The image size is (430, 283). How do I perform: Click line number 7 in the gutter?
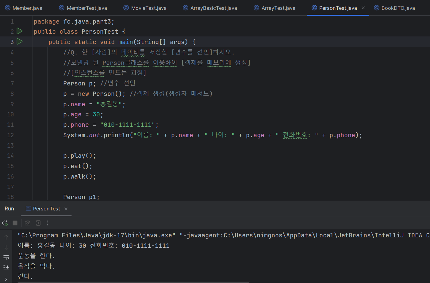12,83
